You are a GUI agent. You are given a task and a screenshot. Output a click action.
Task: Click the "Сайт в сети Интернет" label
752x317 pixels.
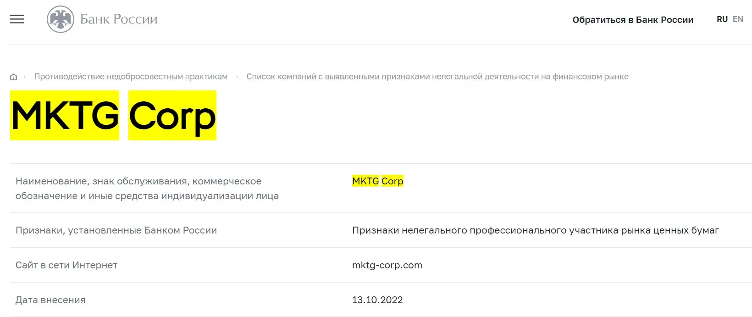coord(66,265)
